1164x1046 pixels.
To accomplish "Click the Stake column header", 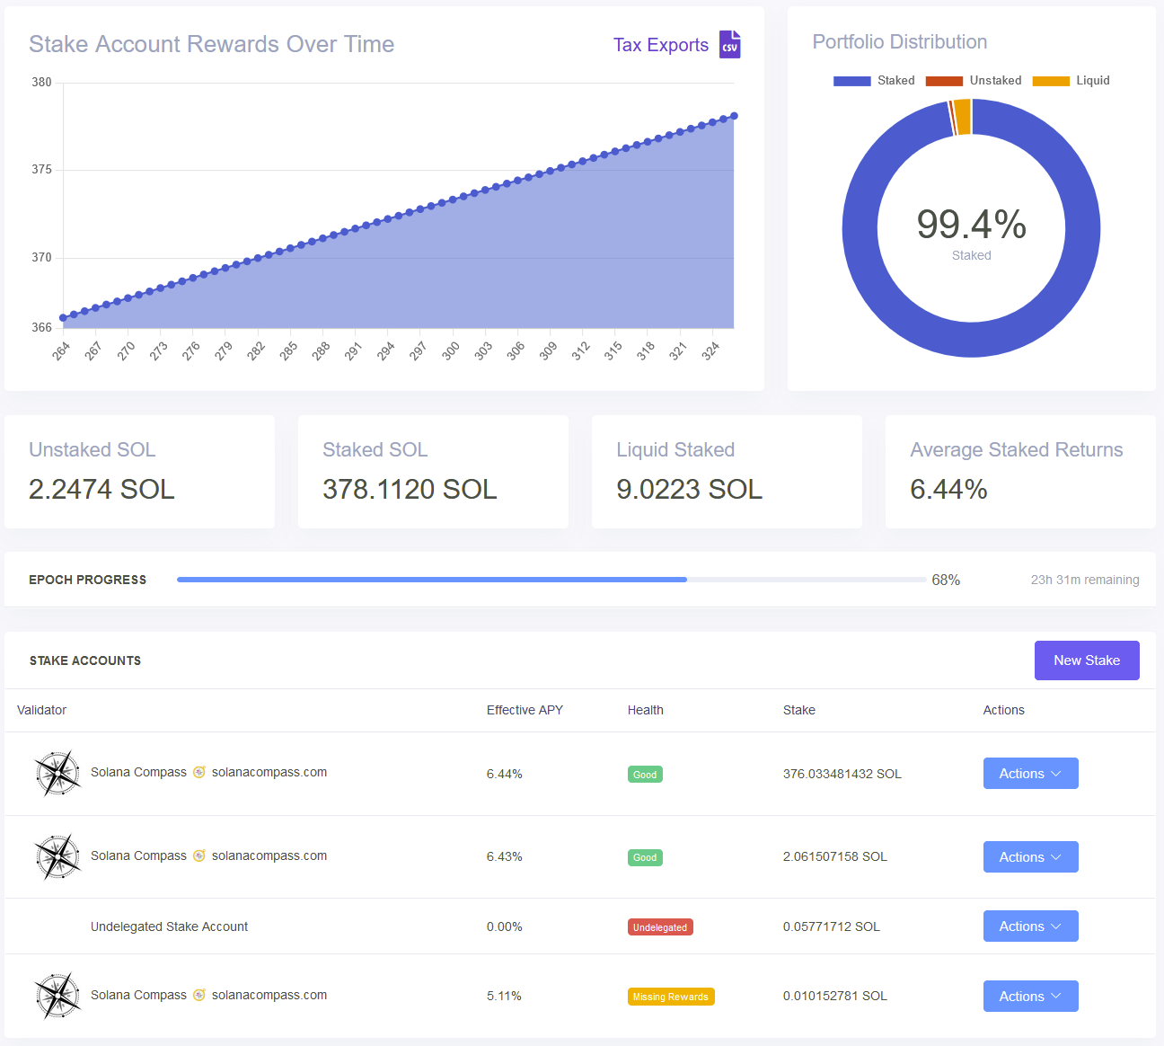I will [798, 710].
